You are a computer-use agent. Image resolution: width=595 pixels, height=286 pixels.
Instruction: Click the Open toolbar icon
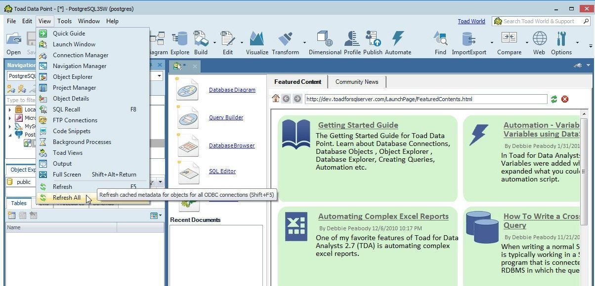[13, 43]
